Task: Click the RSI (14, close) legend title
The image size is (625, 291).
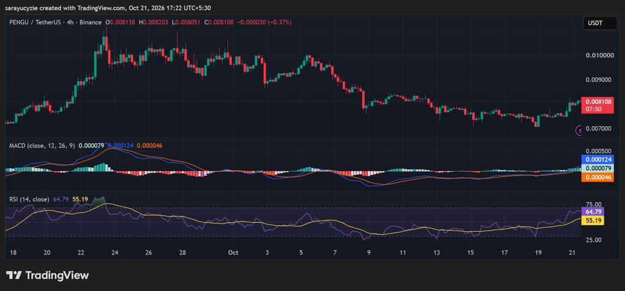Action: pos(29,199)
